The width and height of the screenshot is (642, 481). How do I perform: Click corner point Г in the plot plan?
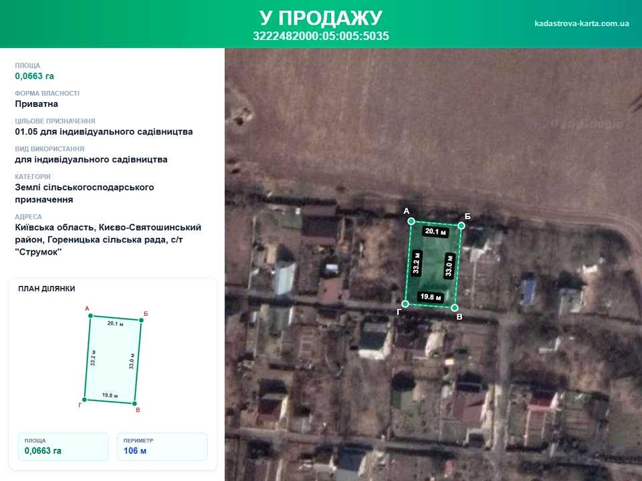click(x=84, y=399)
